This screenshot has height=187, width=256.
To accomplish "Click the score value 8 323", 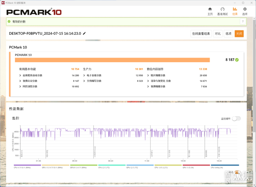I will click(140, 81).
